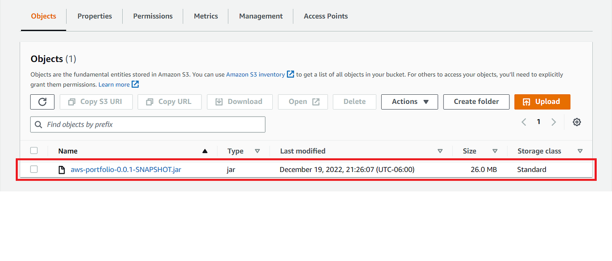Open aws-portfolio-0.0.1-SNAPSHOT.jar object link

pyautogui.click(x=126, y=170)
